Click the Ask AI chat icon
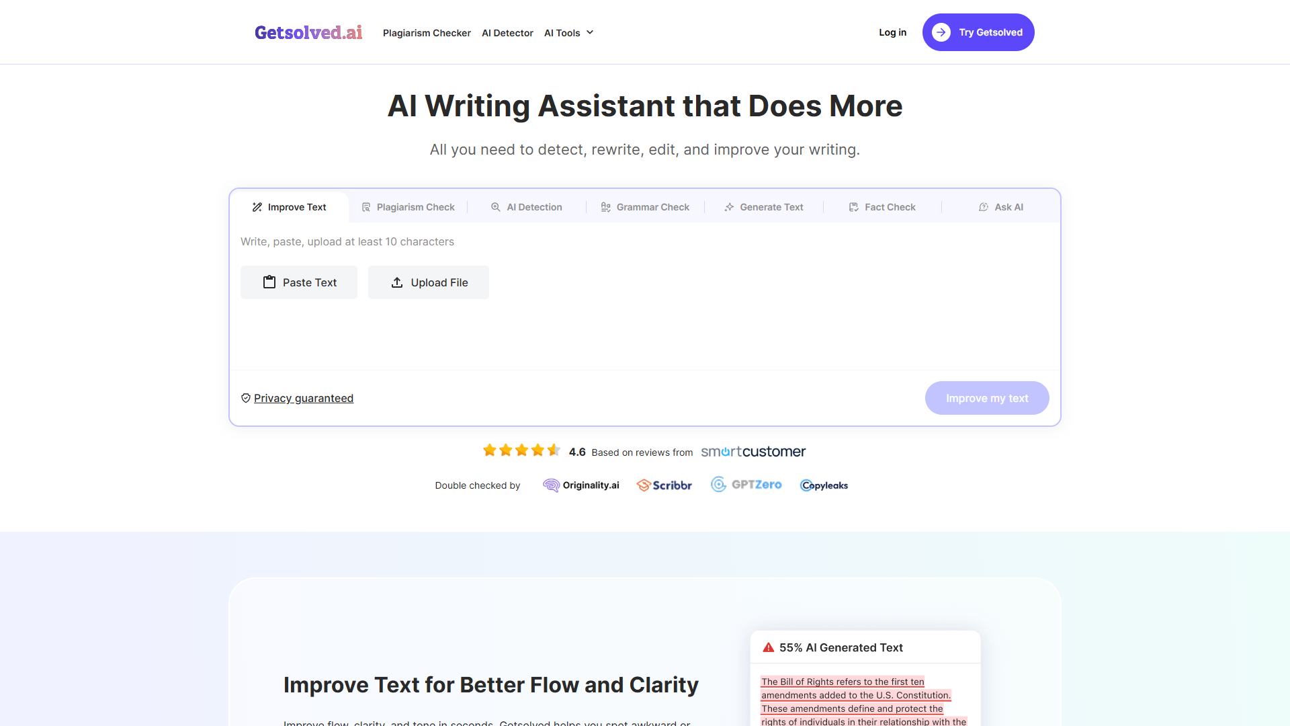Viewport: 1290px width, 726px height. (984, 207)
